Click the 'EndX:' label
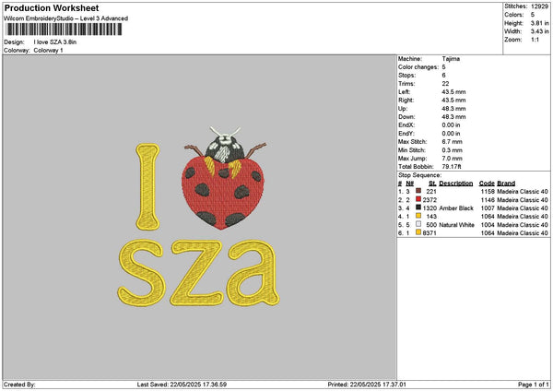553x391 pixels. click(406, 125)
